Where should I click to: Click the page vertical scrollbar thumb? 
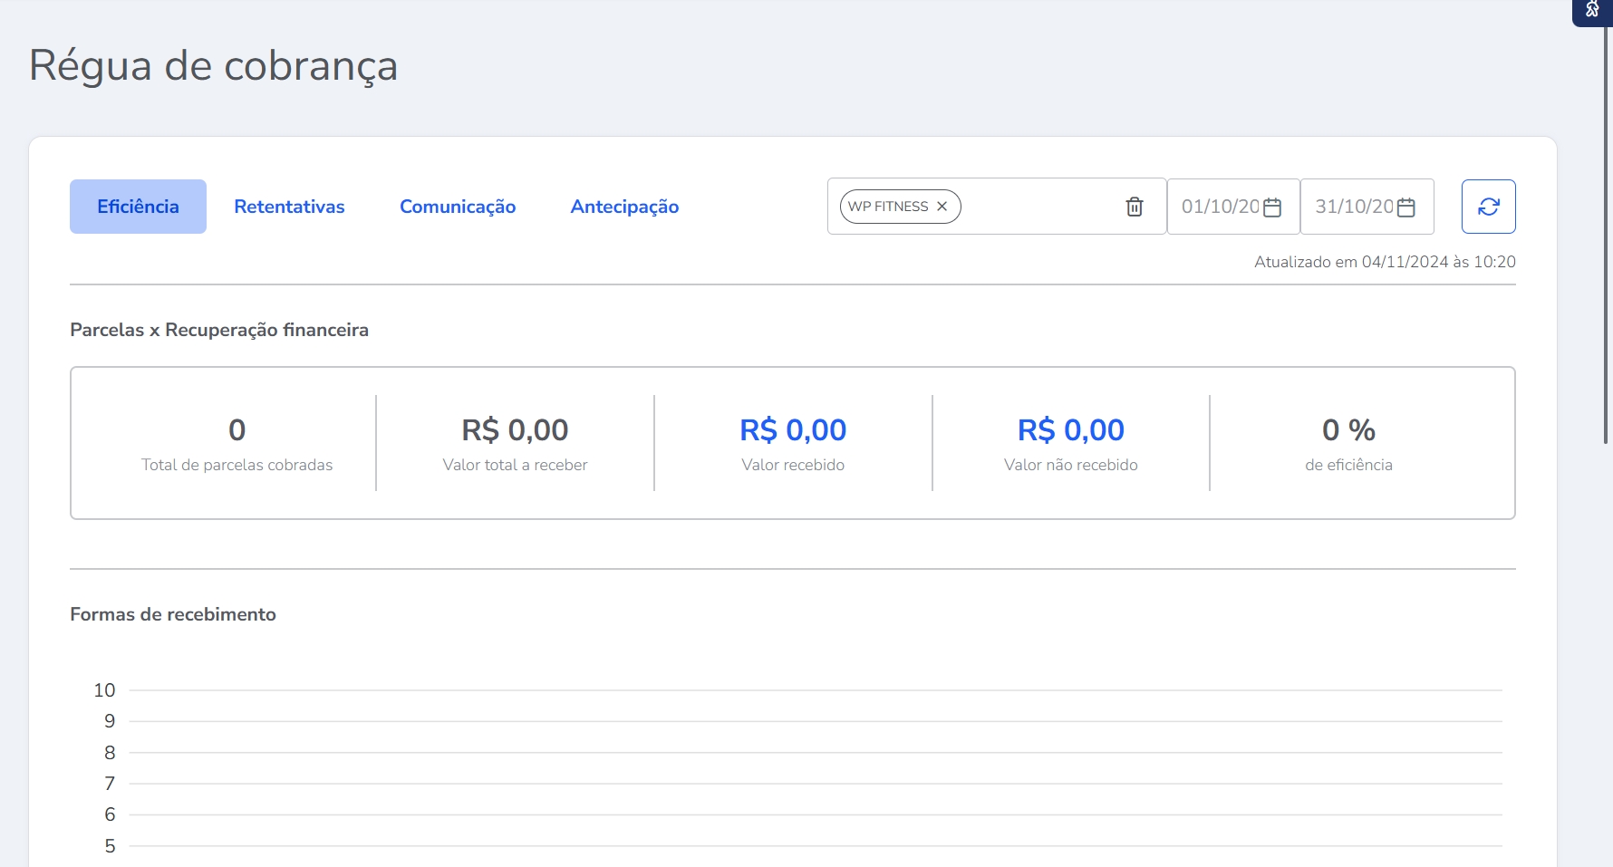1606,226
